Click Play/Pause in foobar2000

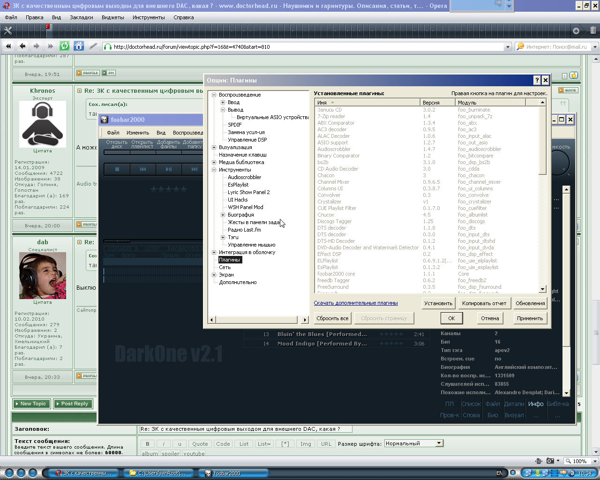(x=169, y=169)
